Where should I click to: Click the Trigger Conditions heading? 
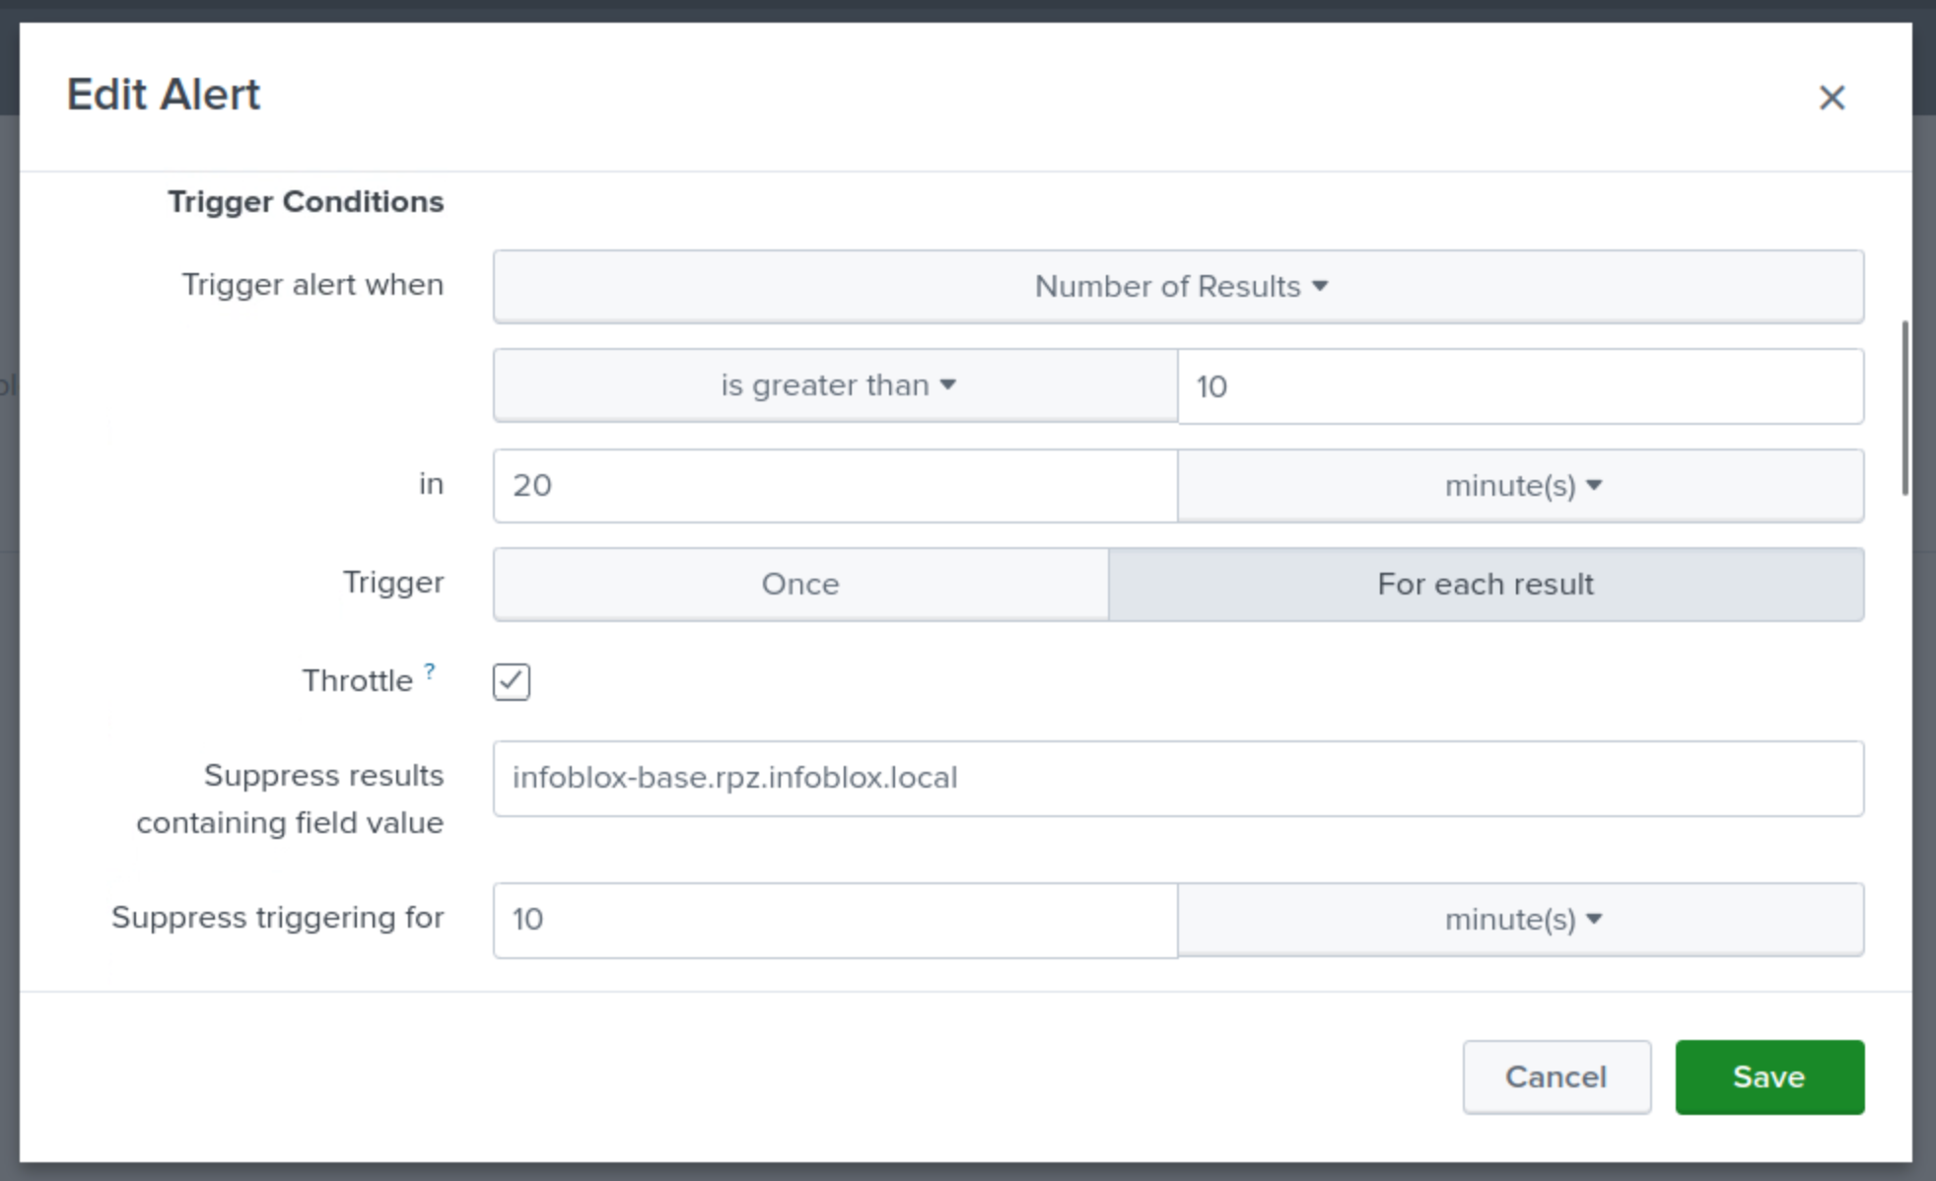[306, 202]
